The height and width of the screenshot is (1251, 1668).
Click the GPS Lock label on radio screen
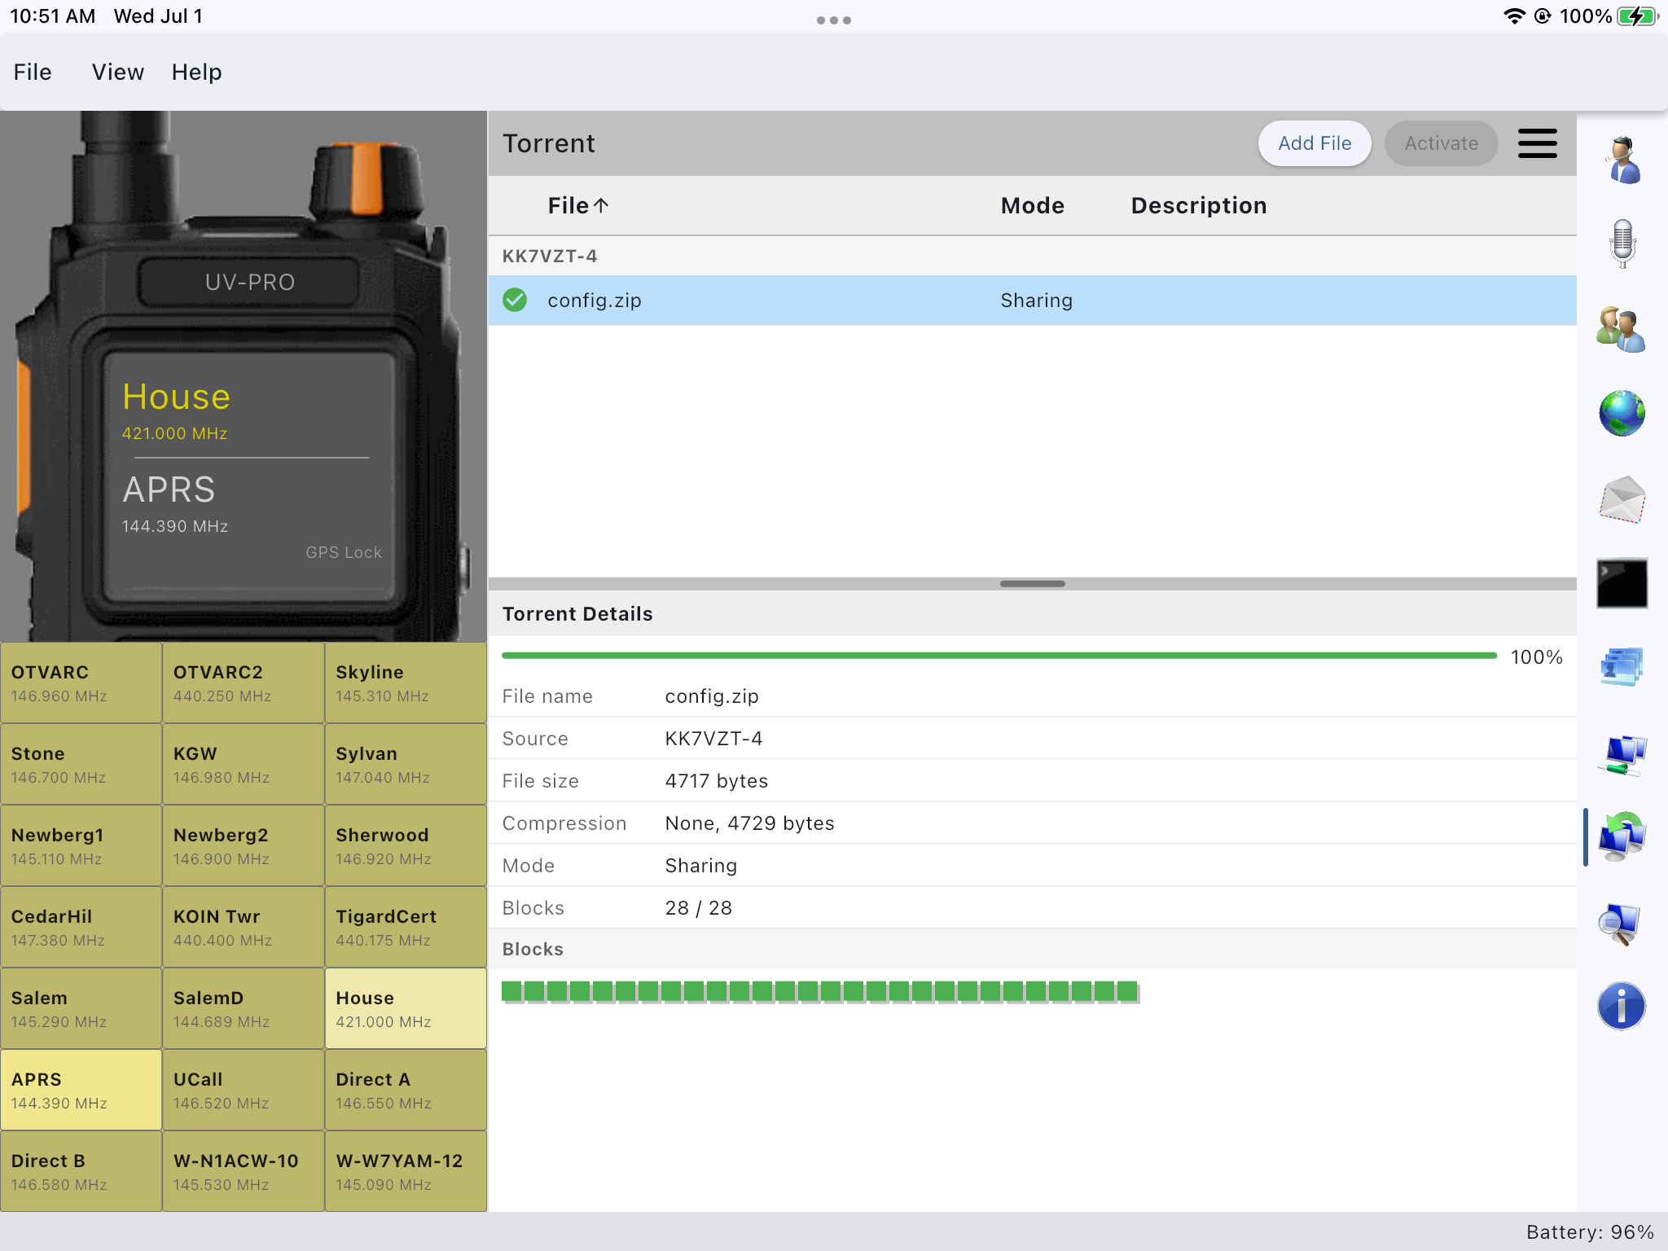(344, 552)
